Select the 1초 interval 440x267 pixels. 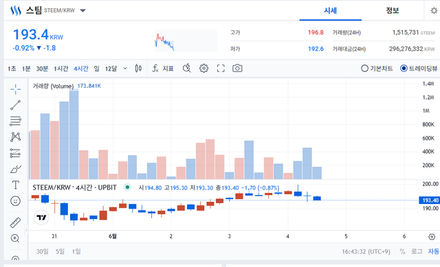[12, 69]
